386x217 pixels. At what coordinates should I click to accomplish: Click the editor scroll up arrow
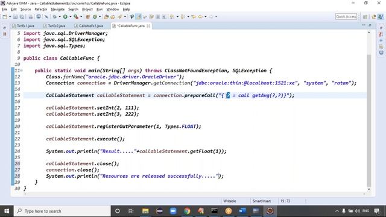[369, 33]
